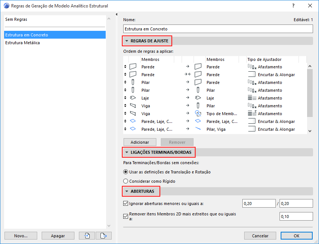Click the Nome input field
This screenshot has width=319, height=244.
(218, 29)
